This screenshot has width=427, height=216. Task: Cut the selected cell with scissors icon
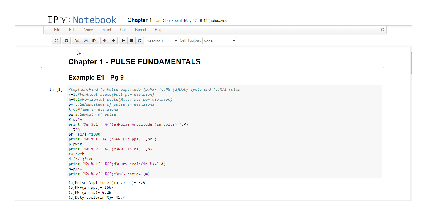(77, 41)
